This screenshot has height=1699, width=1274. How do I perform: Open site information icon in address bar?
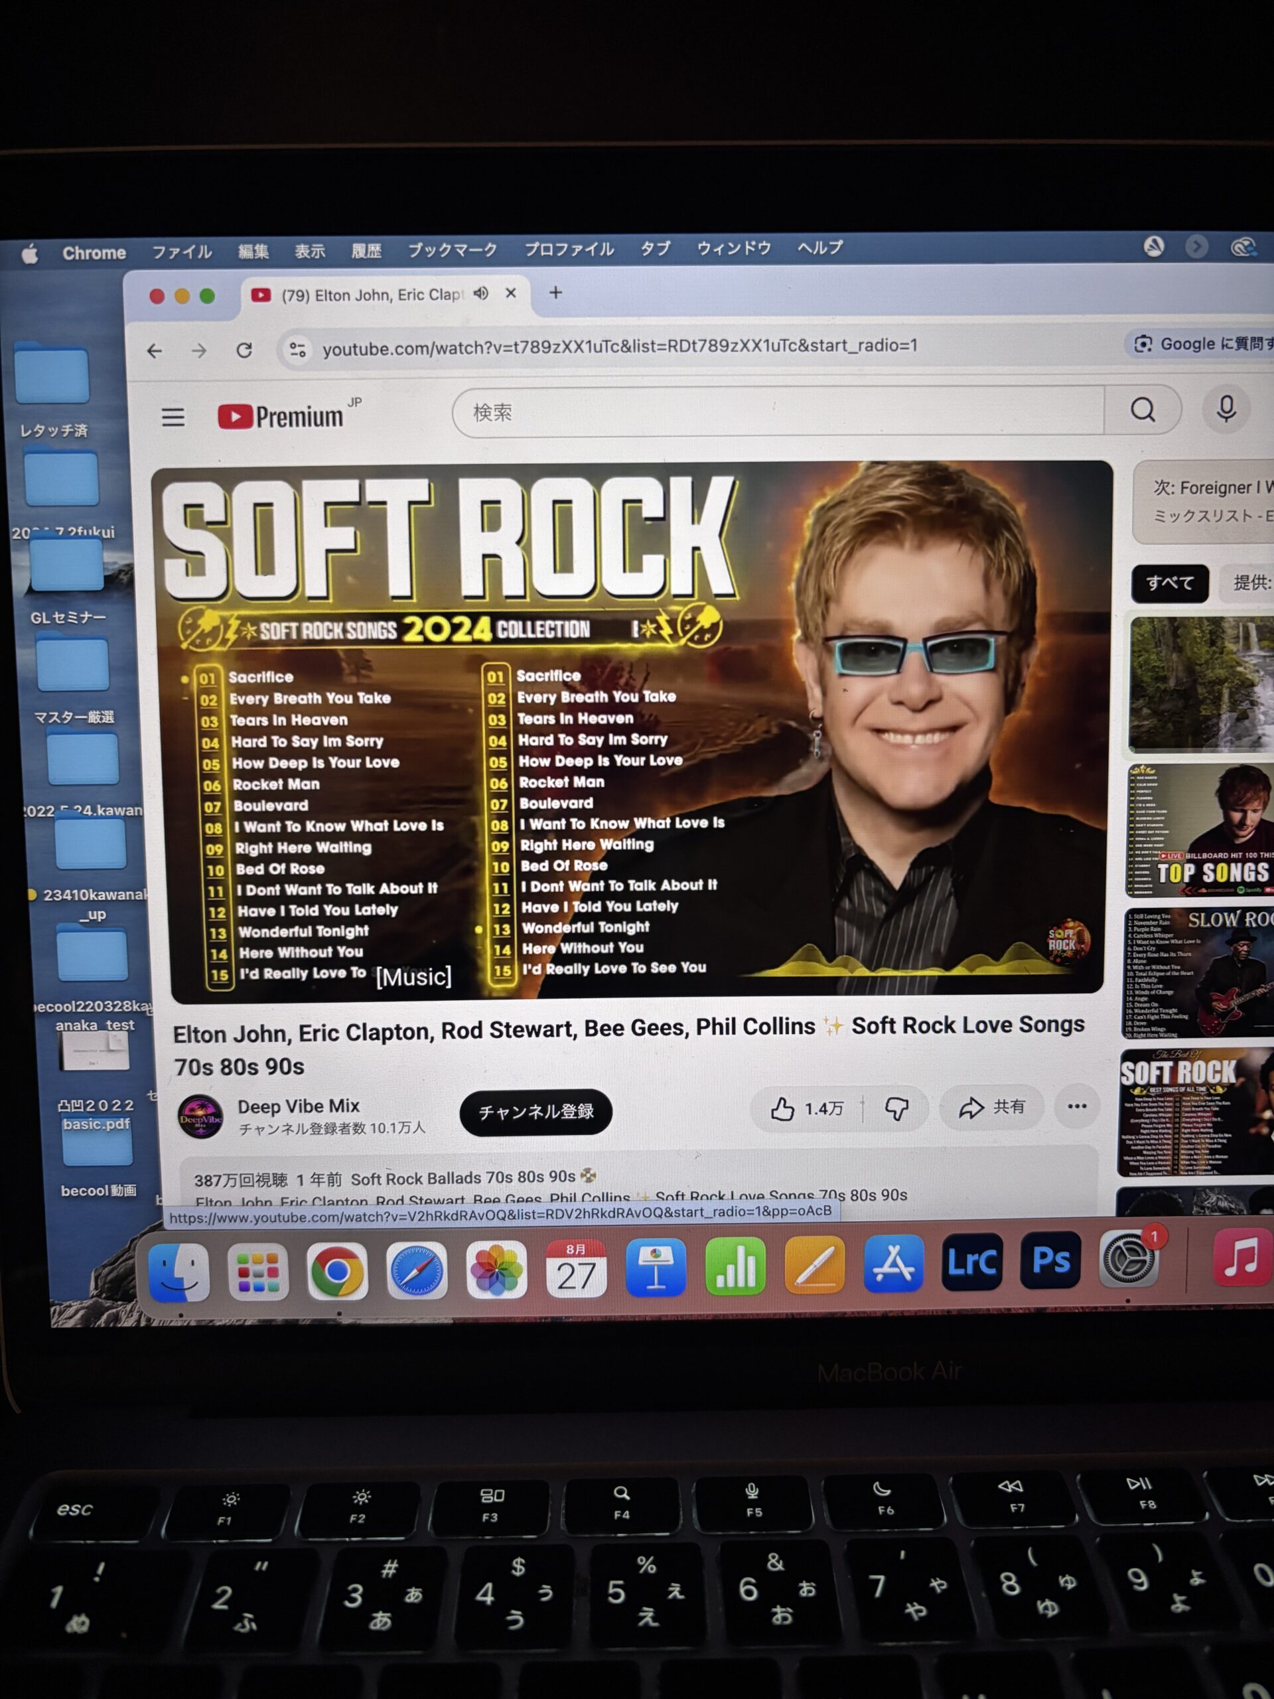pyautogui.click(x=297, y=350)
